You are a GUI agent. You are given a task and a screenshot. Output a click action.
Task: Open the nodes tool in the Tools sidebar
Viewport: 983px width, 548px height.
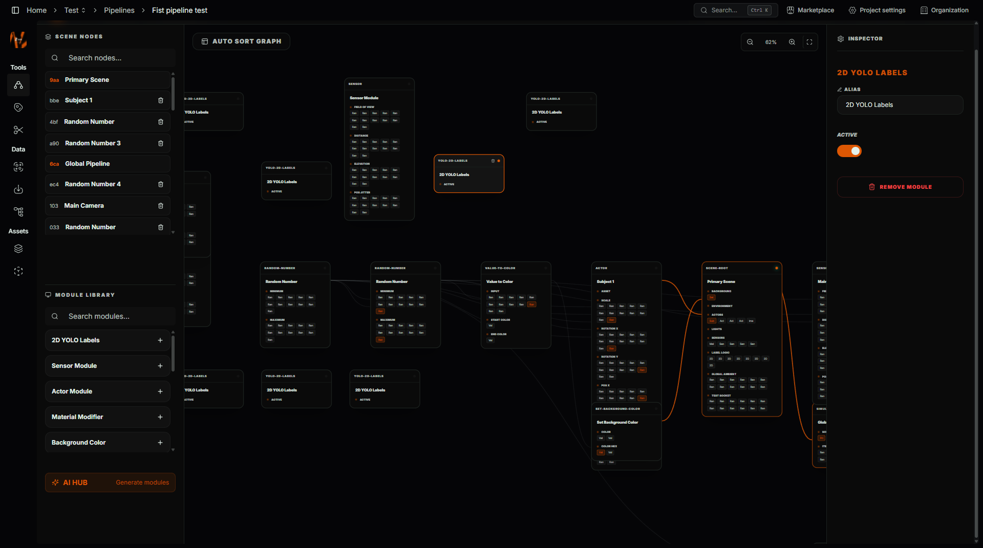pos(18,85)
